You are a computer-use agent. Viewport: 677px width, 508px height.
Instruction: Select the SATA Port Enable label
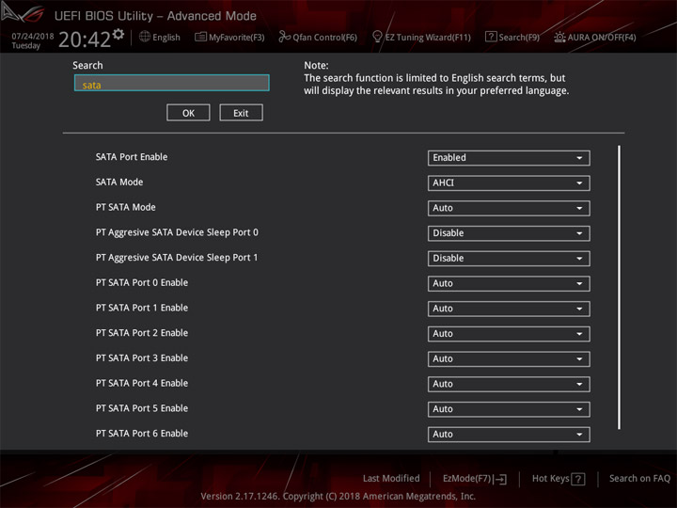[132, 157]
